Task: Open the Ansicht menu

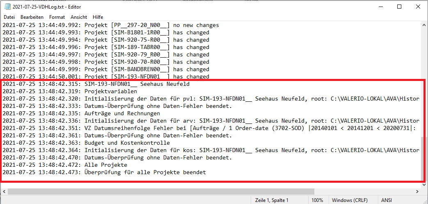Action: [79, 17]
